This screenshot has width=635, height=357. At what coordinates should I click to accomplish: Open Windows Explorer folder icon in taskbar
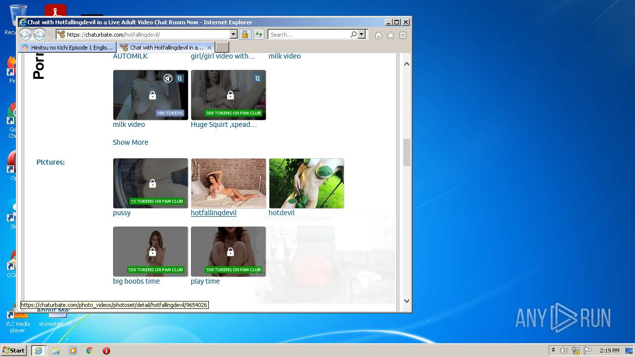click(56, 351)
